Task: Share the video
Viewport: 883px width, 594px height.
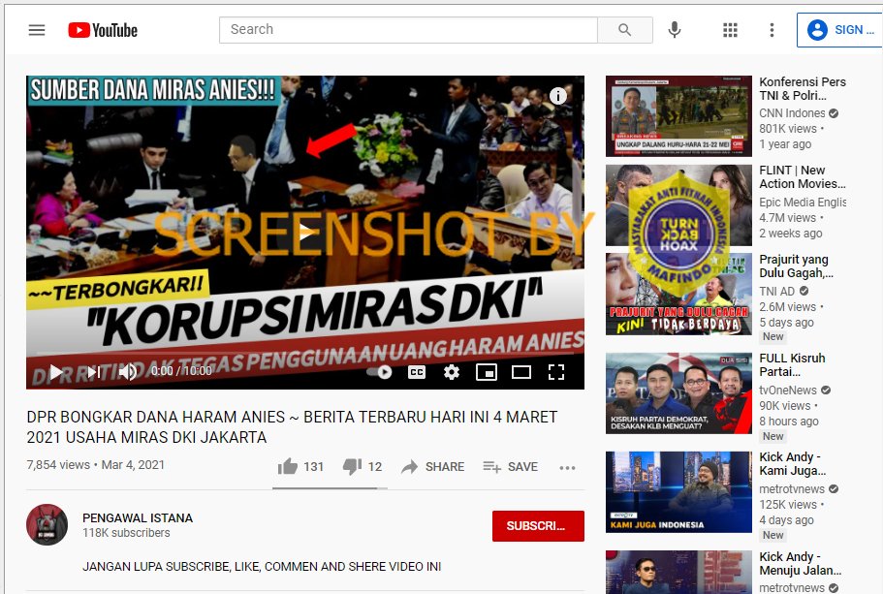Action: [433, 466]
